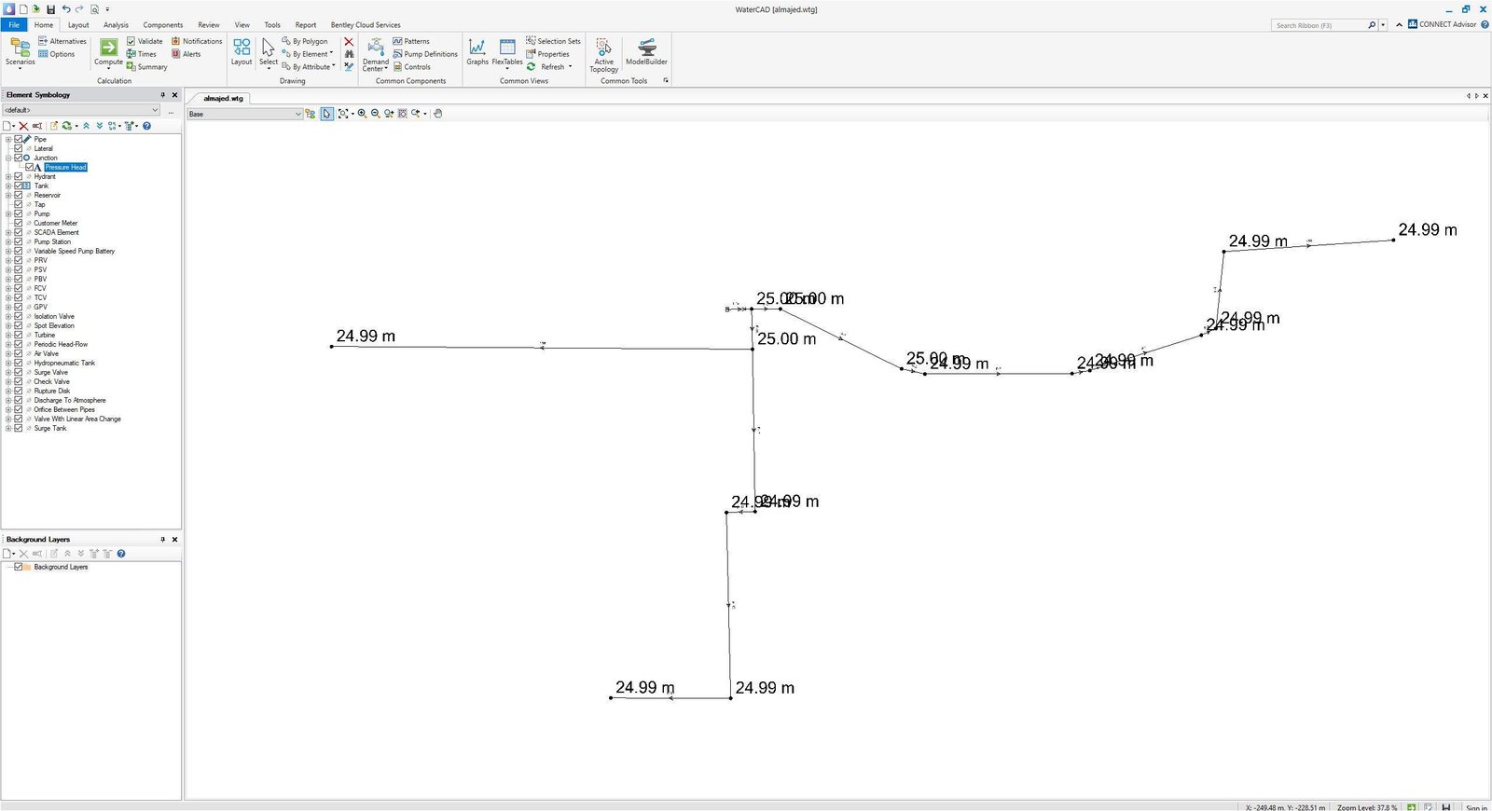Image resolution: width=1492 pixels, height=811 pixels.
Task: Toggle the Pressure Head annotation checkbox
Action: pos(29,167)
